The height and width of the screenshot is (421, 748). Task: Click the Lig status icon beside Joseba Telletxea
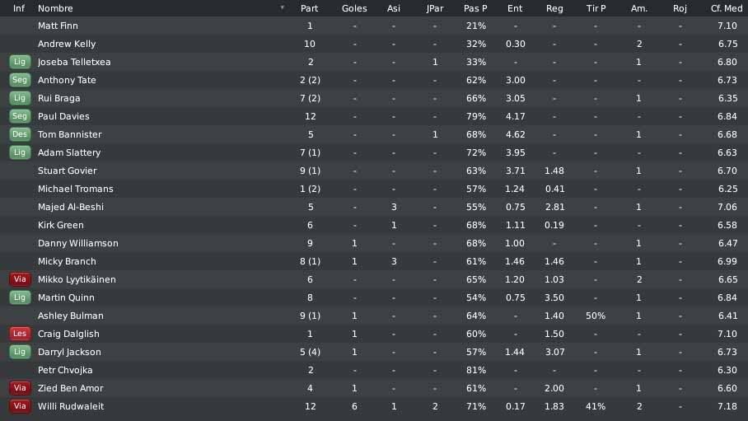20,62
